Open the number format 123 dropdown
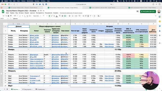Image resolution: width=162 pixels, height=91 pixels. coord(30,16)
